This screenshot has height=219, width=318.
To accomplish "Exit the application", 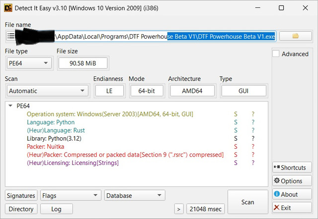I will [x=292, y=208].
